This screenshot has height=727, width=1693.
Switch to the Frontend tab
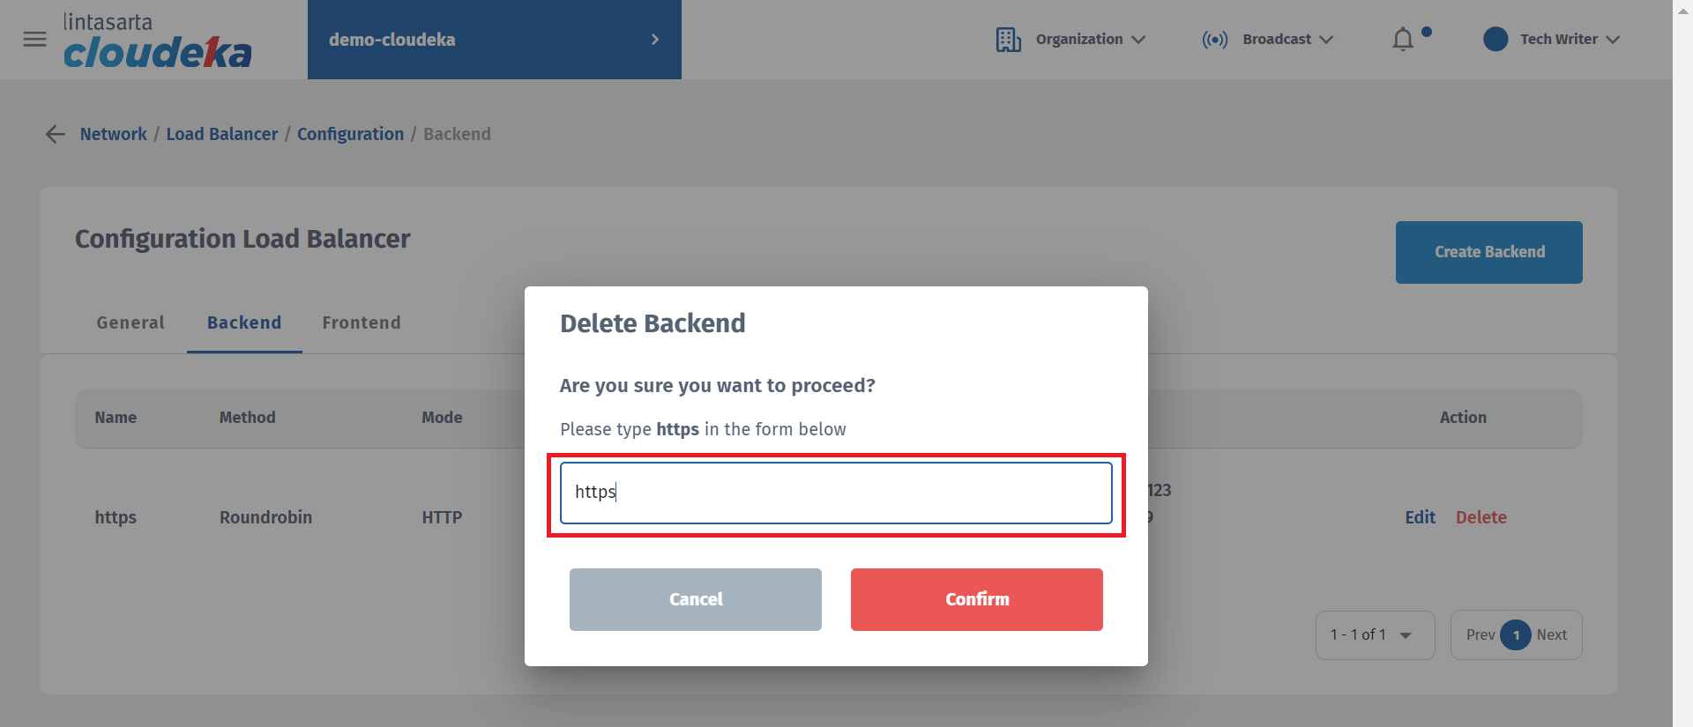(x=362, y=323)
